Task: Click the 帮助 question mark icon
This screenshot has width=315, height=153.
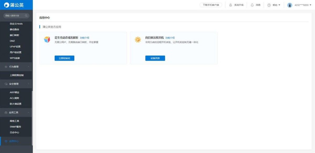Action: tap(269, 5)
